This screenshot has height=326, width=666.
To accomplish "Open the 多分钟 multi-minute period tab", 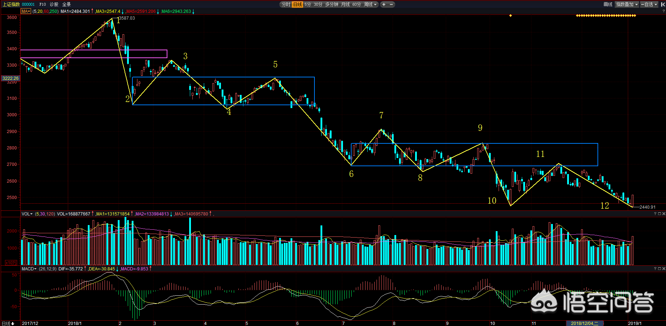I will coord(332,4).
